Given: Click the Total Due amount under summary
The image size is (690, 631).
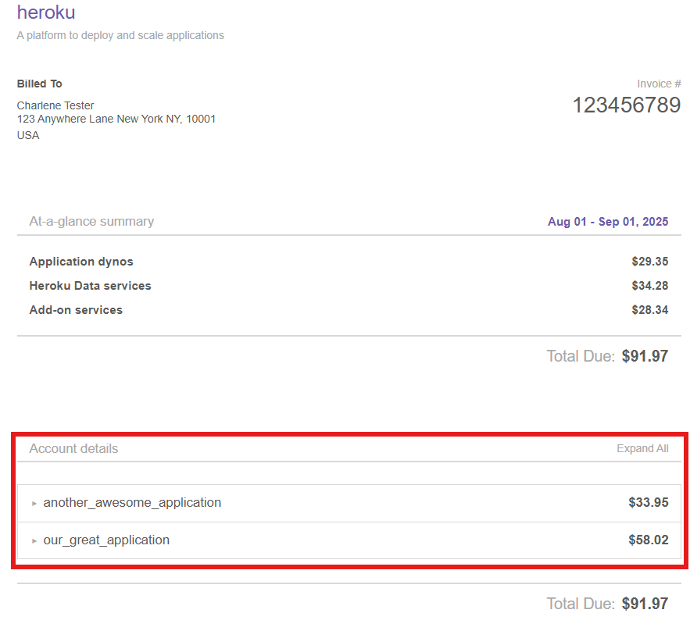Looking at the screenshot, I should click(x=645, y=356).
